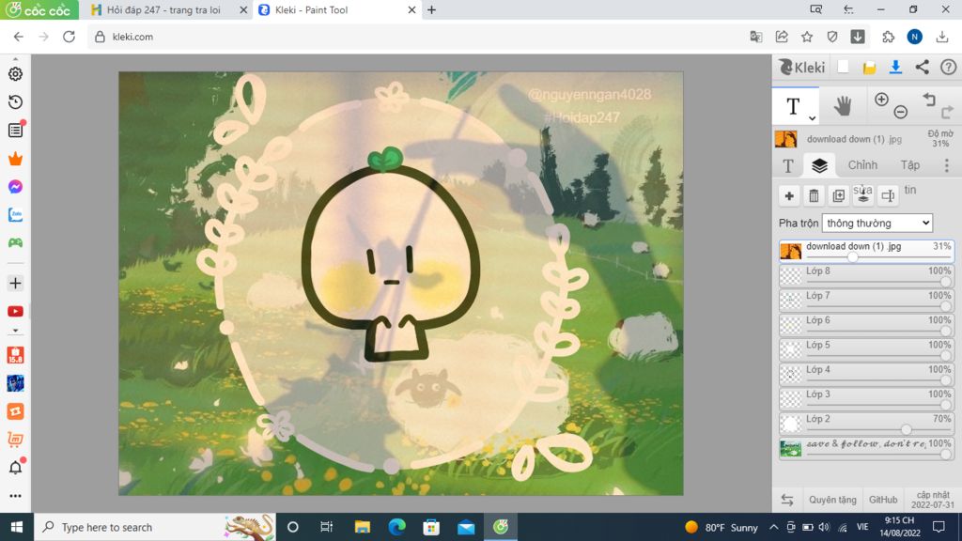The image size is (962, 541).
Task: Duplicate the selected layer
Action: pos(838,195)
